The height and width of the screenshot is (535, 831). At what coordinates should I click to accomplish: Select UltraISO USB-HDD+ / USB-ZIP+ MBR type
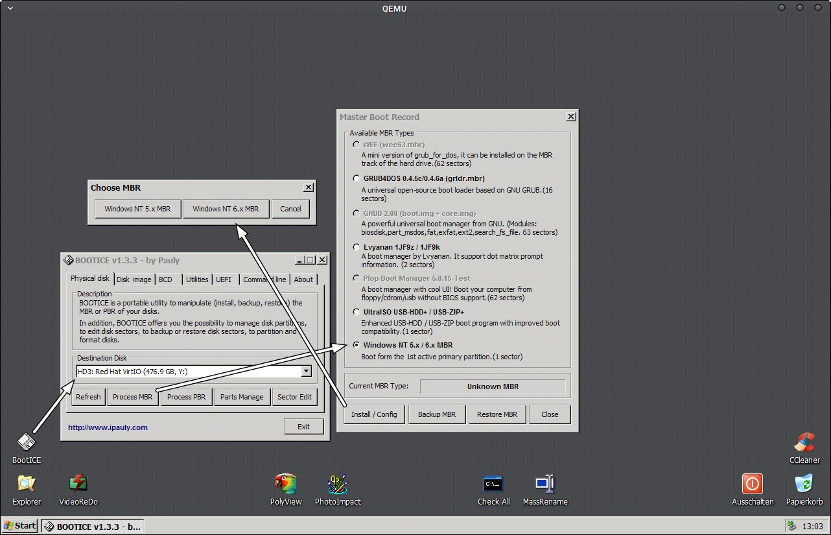click(x=356, y=311)
